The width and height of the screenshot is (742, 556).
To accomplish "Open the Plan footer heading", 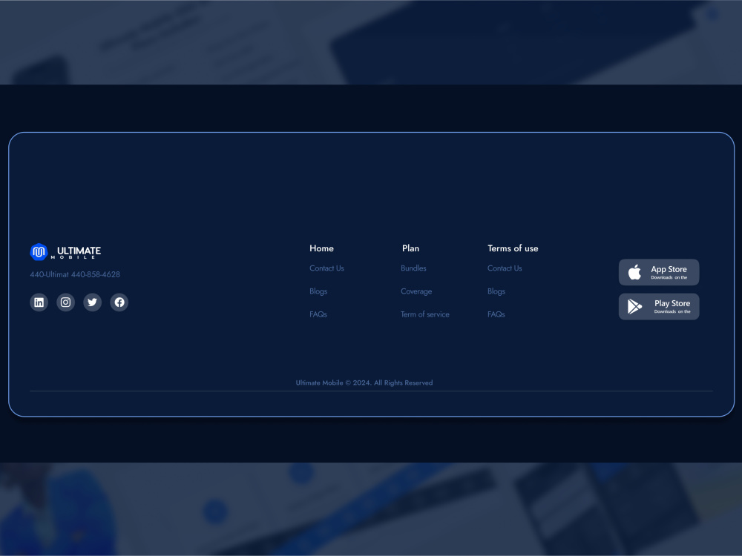I will pyautogui.click(x=410, y=248).
